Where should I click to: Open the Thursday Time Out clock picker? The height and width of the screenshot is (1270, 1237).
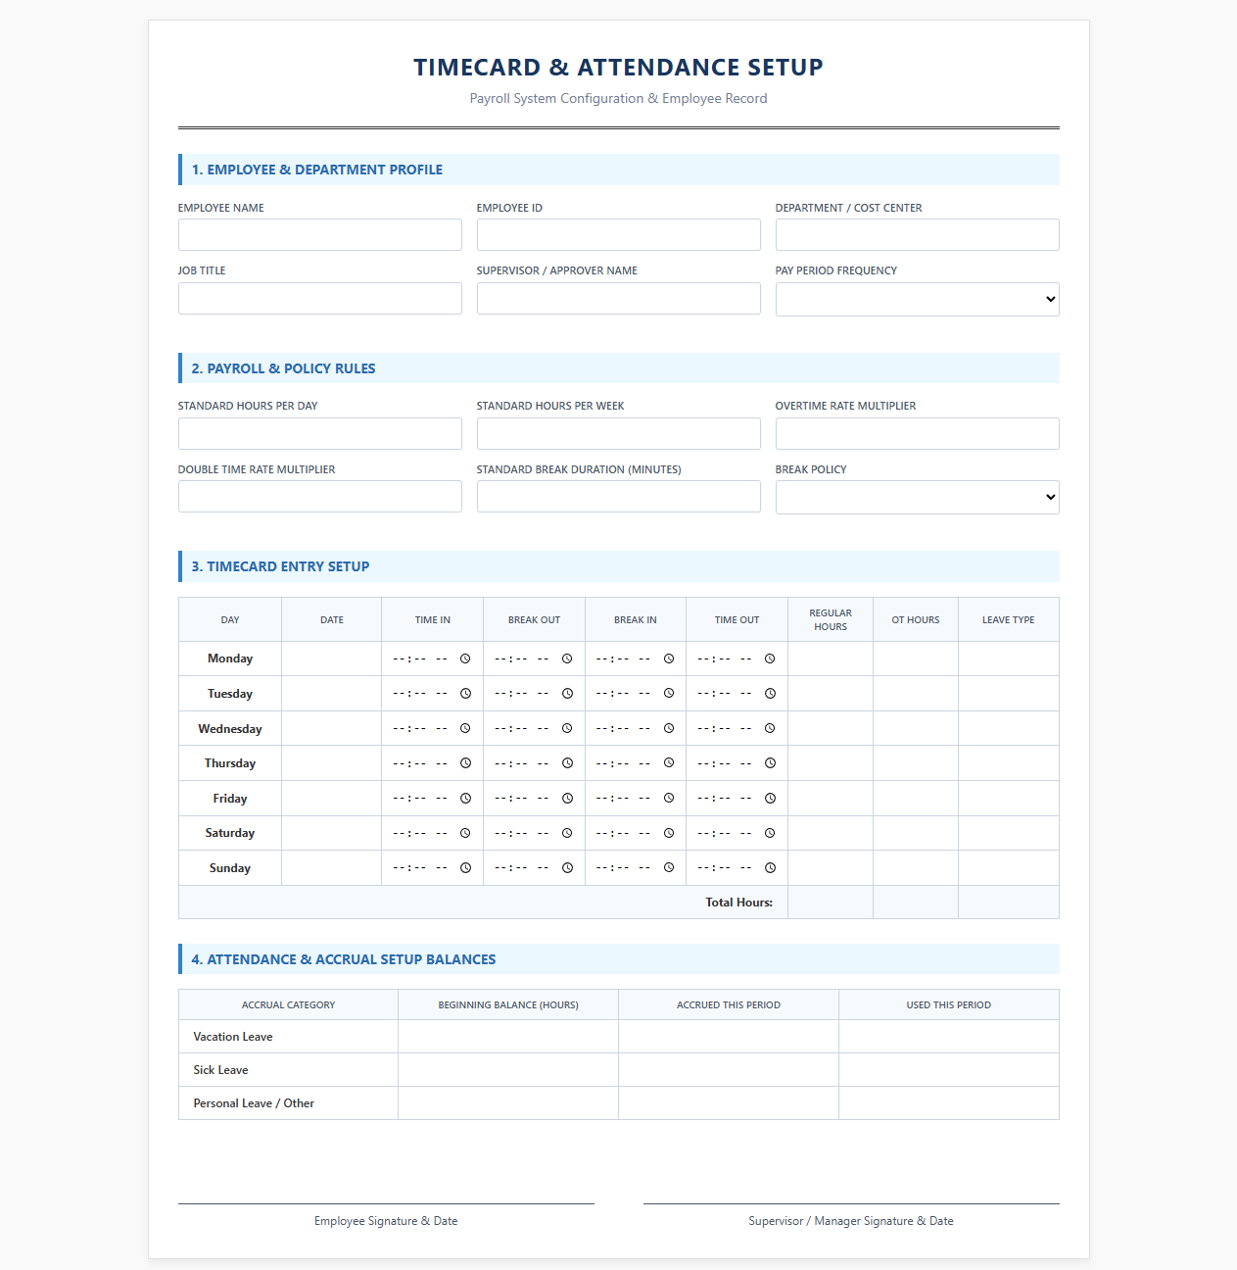point(770,763)
